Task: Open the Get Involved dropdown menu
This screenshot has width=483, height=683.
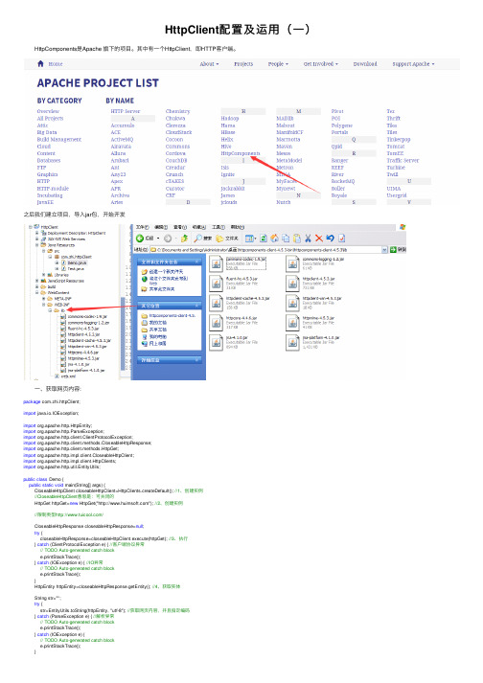Action: tap(321, 64)
